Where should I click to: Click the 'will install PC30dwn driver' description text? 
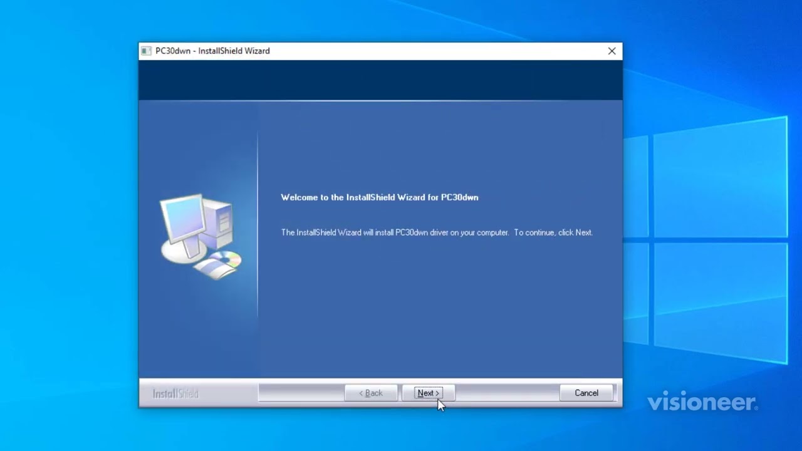tap(437, 232)
